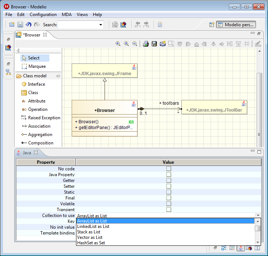Screen dimensions: 268x256
Task: Click the redo arrow icon
Action: (37, 24)
